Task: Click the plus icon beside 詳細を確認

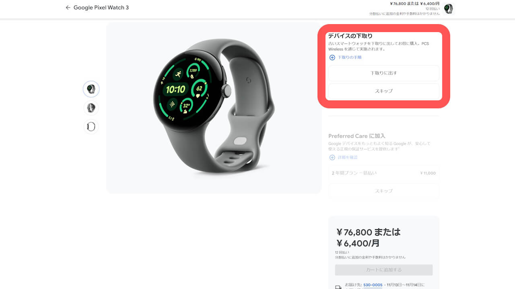Action: point(332,157)
